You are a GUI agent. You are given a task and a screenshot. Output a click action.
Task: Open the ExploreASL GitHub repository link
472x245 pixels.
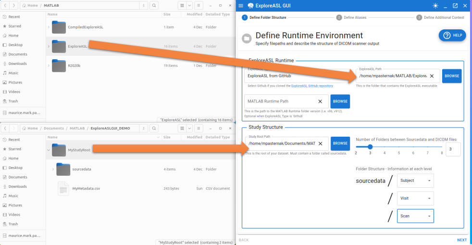[312, 86]
